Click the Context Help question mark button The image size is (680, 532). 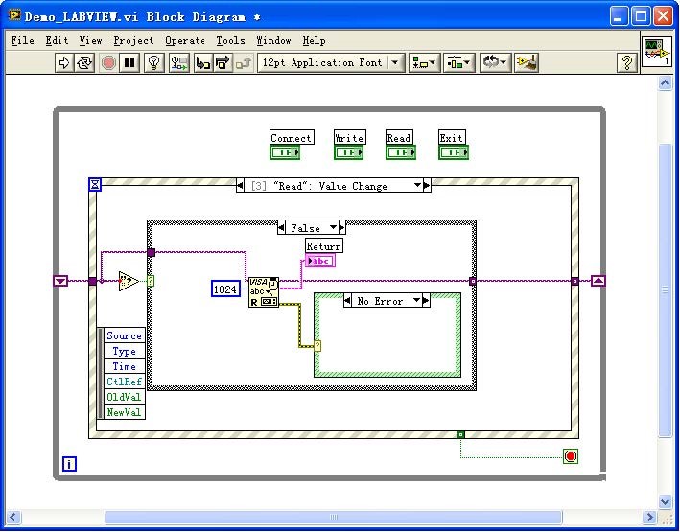coord(626,63)
